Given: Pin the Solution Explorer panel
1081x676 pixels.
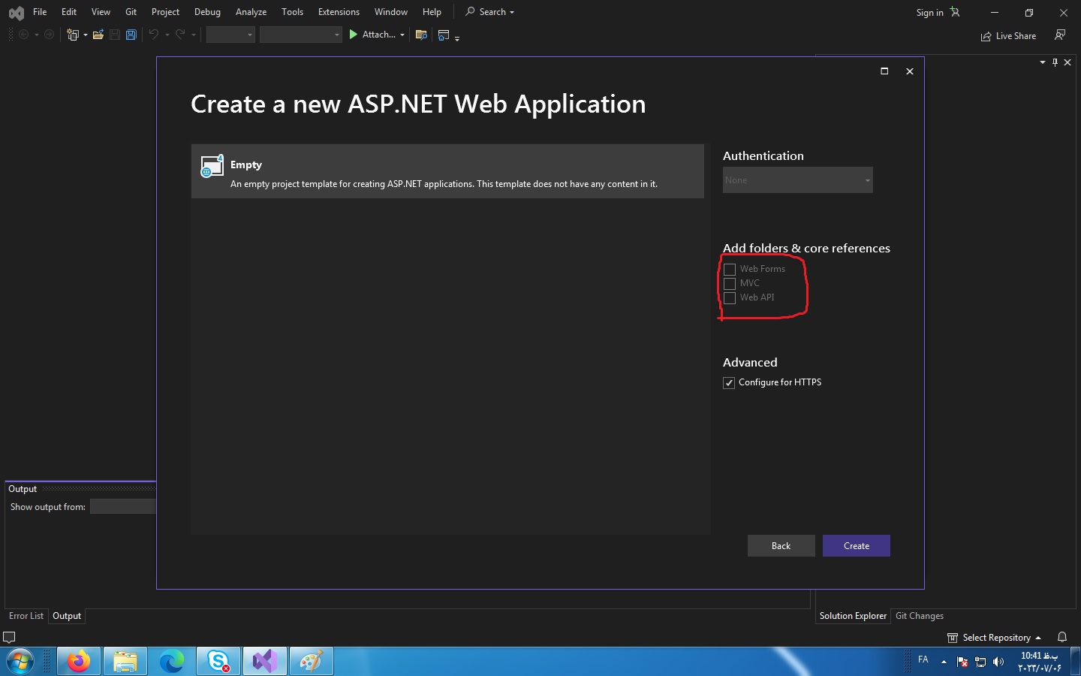Looking at the screenshot, I should pos(1055,62).
